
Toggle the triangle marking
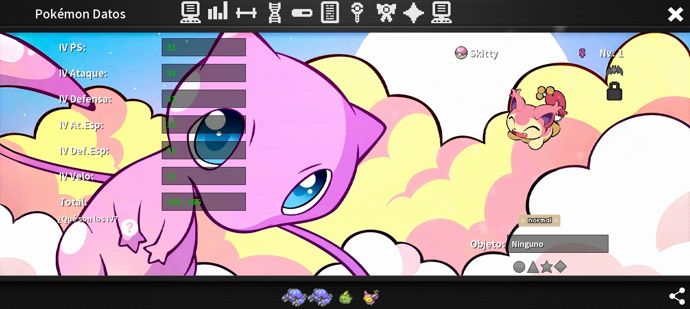533,267
